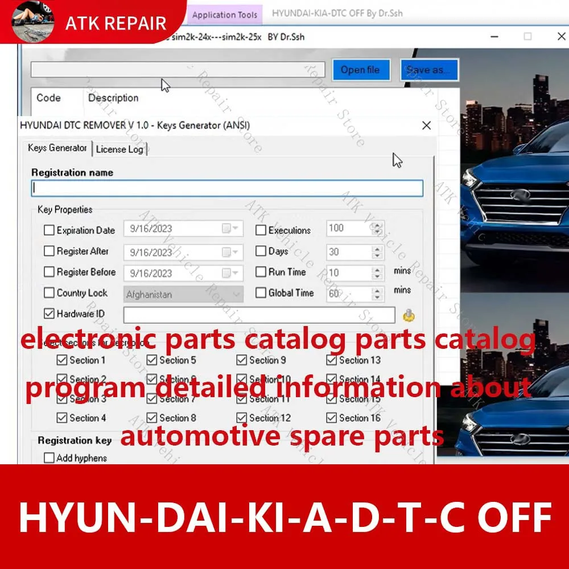The height and width of the screenshot is (569, 569).
Task: Maximize the DTC OFF main window
Action: tap(527, 36)
